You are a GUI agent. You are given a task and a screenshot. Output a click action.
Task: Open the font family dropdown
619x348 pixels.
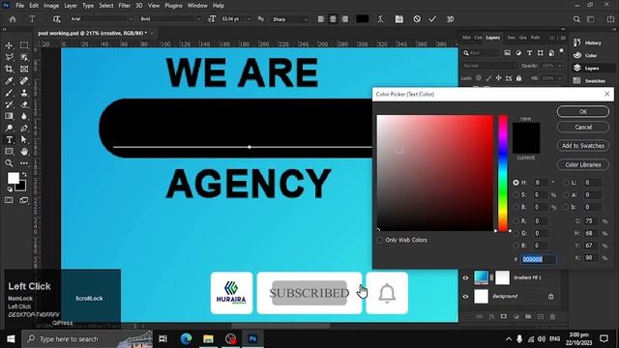[x=131, y=19]
